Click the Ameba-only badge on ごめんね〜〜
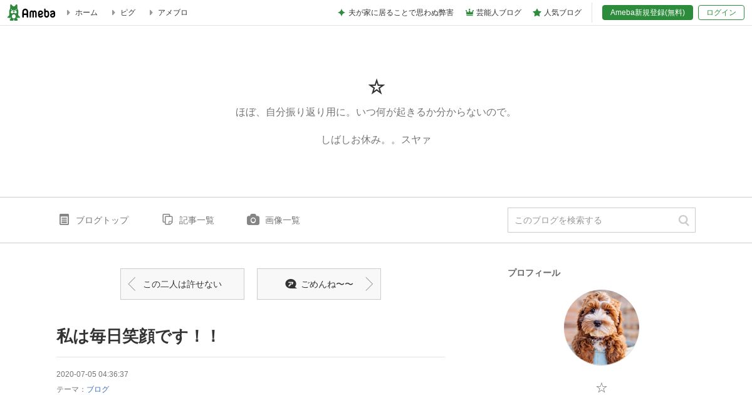Viewport: 752px width, 395px height. point(291,284)
